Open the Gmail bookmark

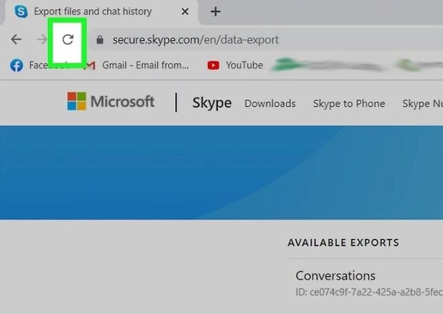tap(137, 66)
